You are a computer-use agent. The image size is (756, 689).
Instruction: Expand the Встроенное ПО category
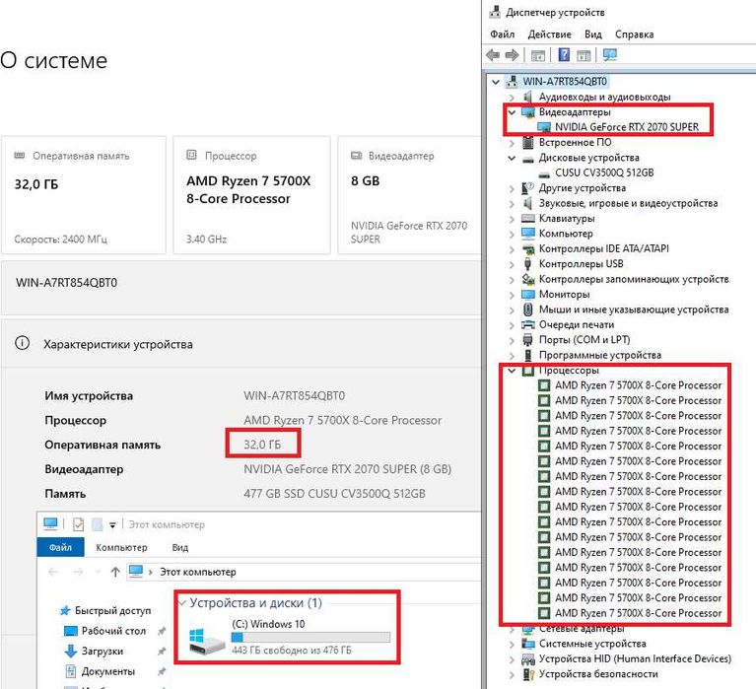click(512, 143)
